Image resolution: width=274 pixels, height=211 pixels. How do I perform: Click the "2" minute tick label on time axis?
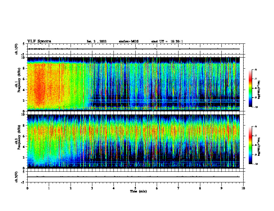[x=71, y=188]
